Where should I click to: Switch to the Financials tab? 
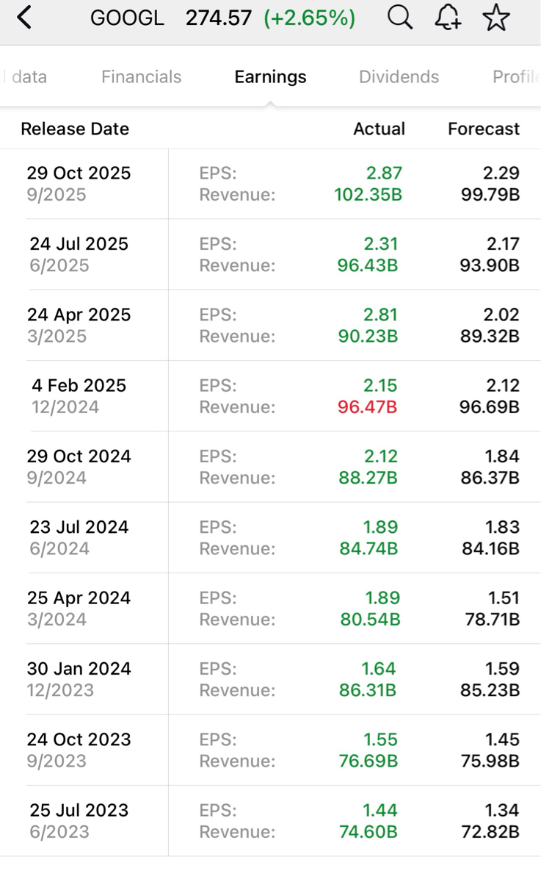[141, 77]
